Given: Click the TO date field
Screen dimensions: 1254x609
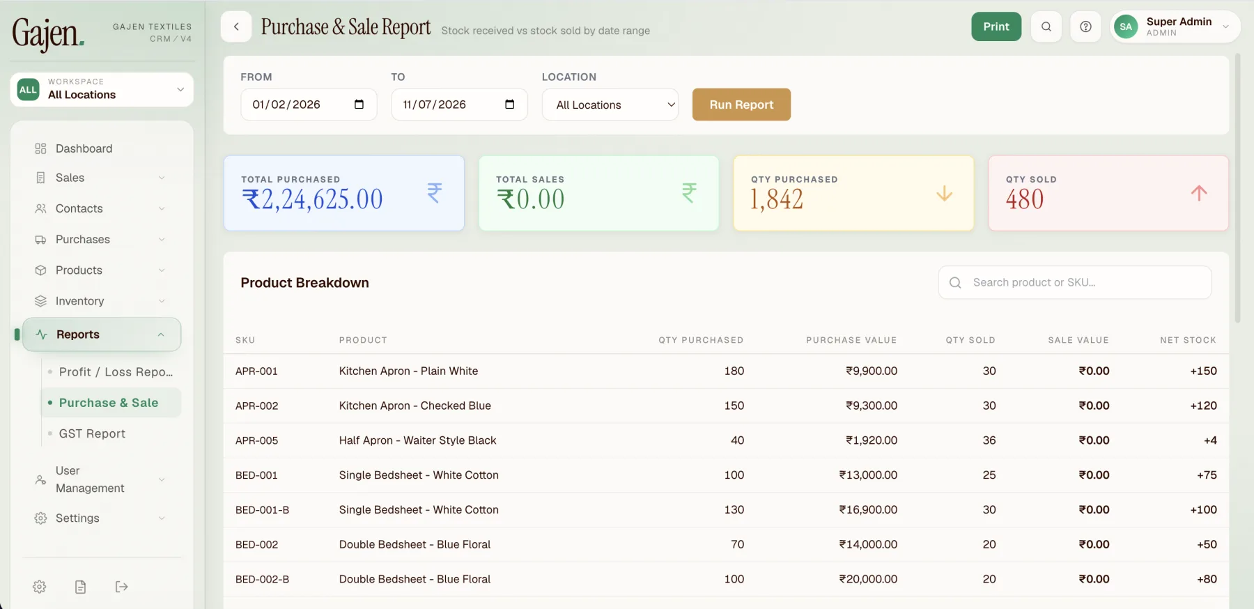Looking at the screenshot, I should [459, 105].
